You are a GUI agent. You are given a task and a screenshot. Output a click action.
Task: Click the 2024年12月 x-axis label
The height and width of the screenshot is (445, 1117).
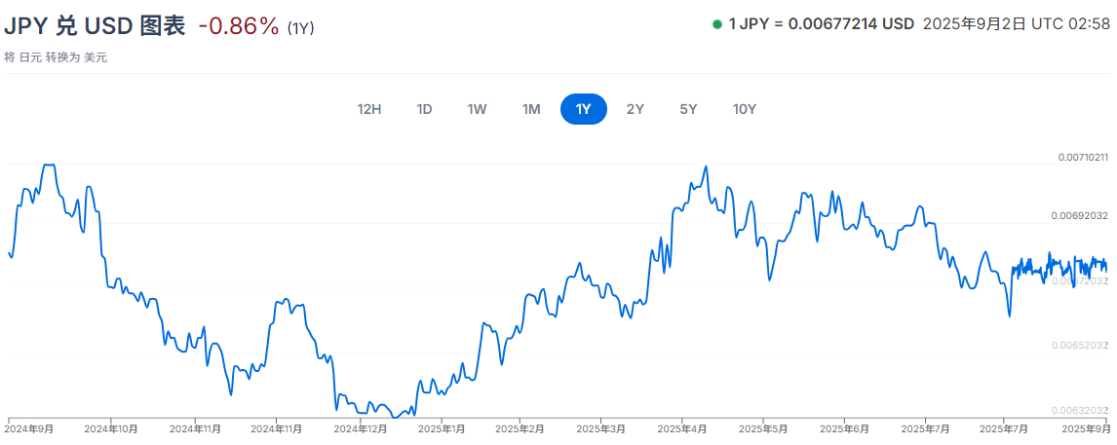coord(361,429)
